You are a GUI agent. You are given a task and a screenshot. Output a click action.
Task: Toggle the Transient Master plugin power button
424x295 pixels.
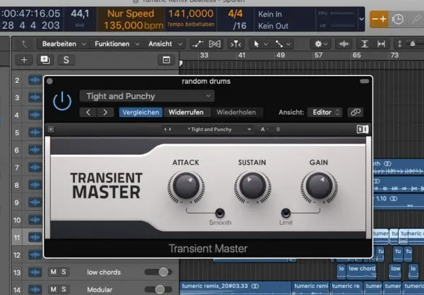click(x=62, y=102)
